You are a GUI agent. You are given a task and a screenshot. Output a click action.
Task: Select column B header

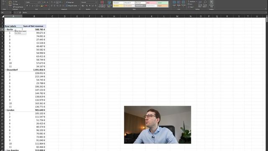tap(34, 16)
